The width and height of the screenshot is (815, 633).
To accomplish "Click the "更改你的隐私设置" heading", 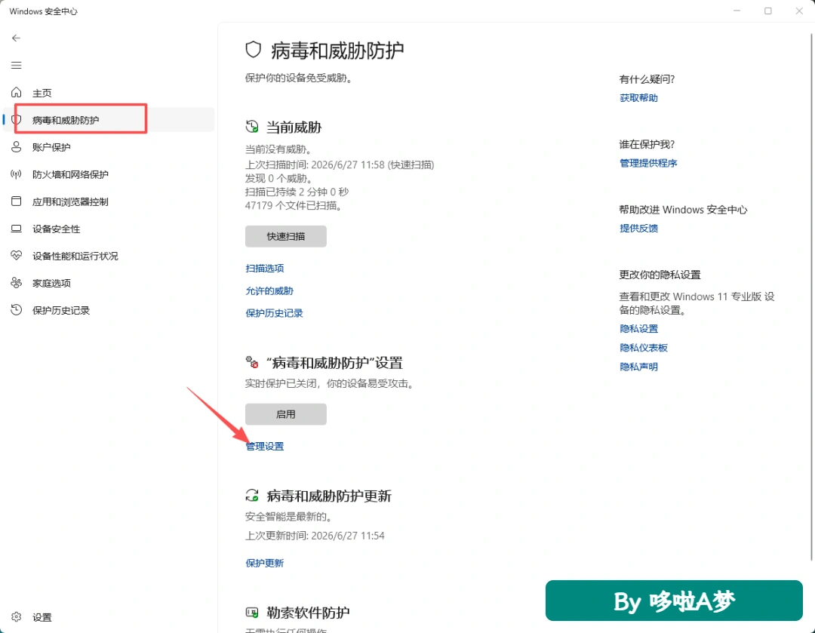I will click(660, 275).
